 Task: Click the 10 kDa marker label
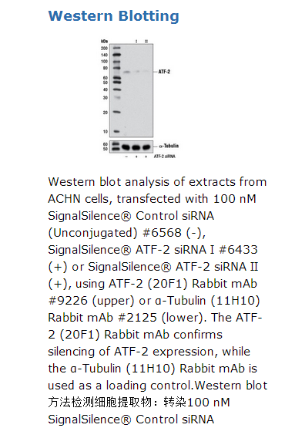click(x=106, y=132)
